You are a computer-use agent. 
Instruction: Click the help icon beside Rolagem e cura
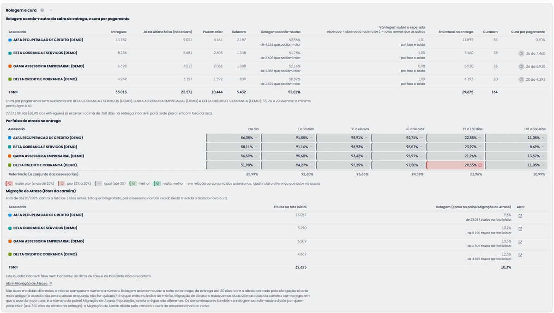[x=42, y=10]
